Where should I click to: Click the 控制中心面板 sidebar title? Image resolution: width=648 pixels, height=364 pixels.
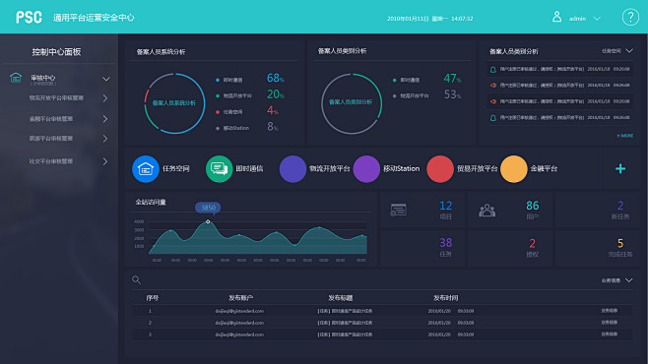point(56,52)
